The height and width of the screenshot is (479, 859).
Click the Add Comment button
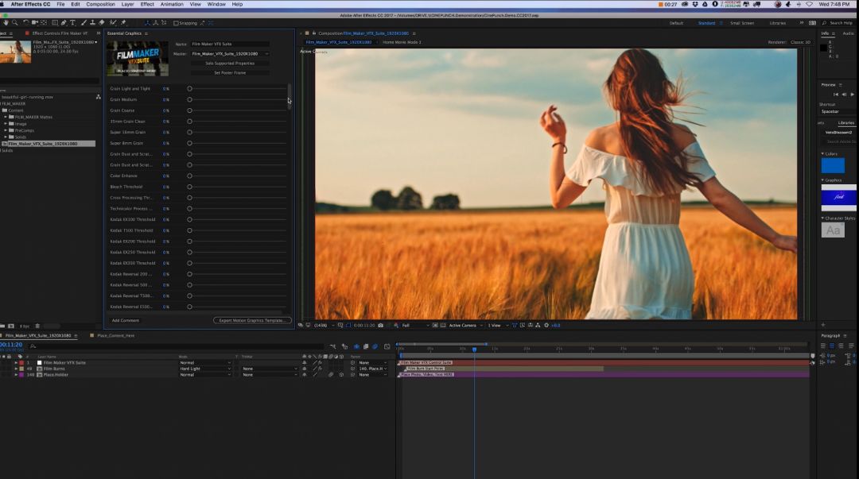coord(126,320)
